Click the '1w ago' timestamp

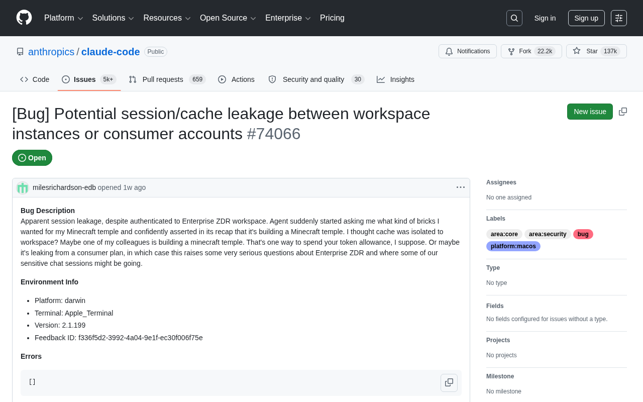coord(135,187)
